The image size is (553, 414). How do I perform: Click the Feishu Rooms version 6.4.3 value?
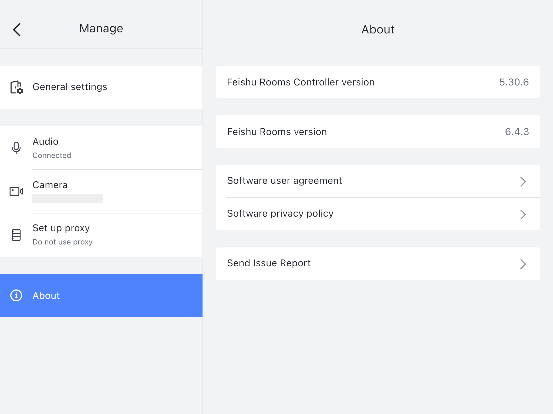pos(517,132)
